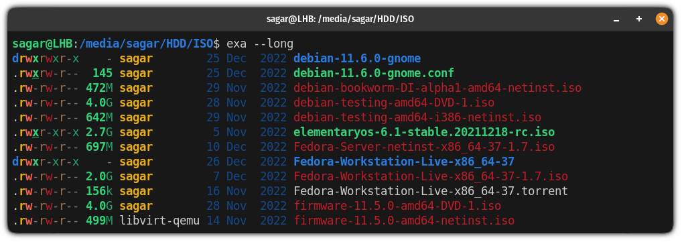
Task: Select debian-testing-amd64-DVD-1.iso filename
Action: click(x=394, y=103)
